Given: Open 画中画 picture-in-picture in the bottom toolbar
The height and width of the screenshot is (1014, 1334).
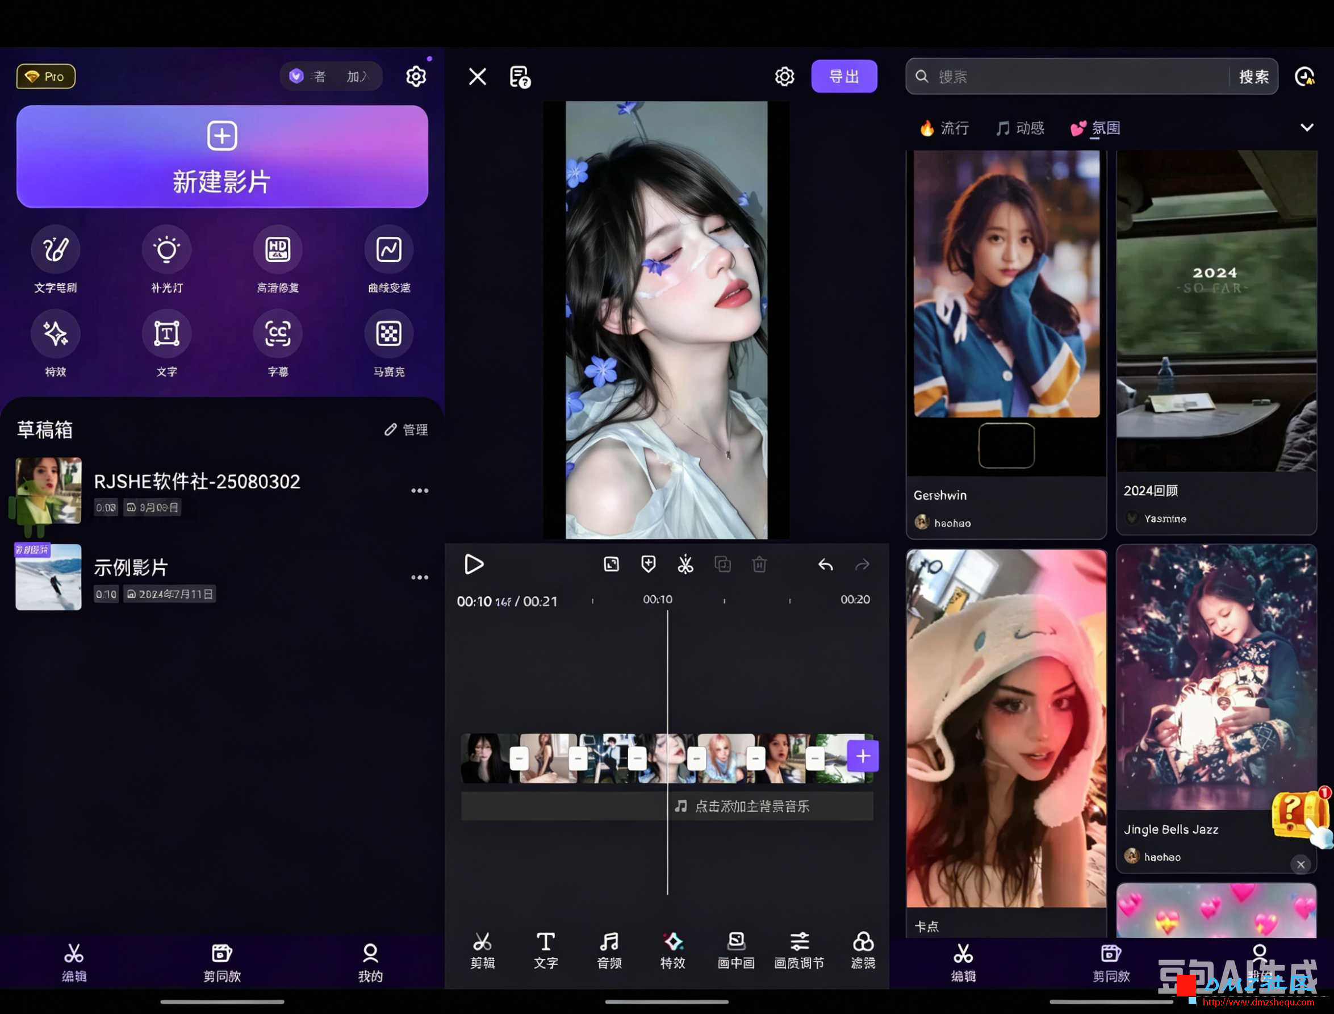Looking at the screenshot, I should click(x=736, y=950).
